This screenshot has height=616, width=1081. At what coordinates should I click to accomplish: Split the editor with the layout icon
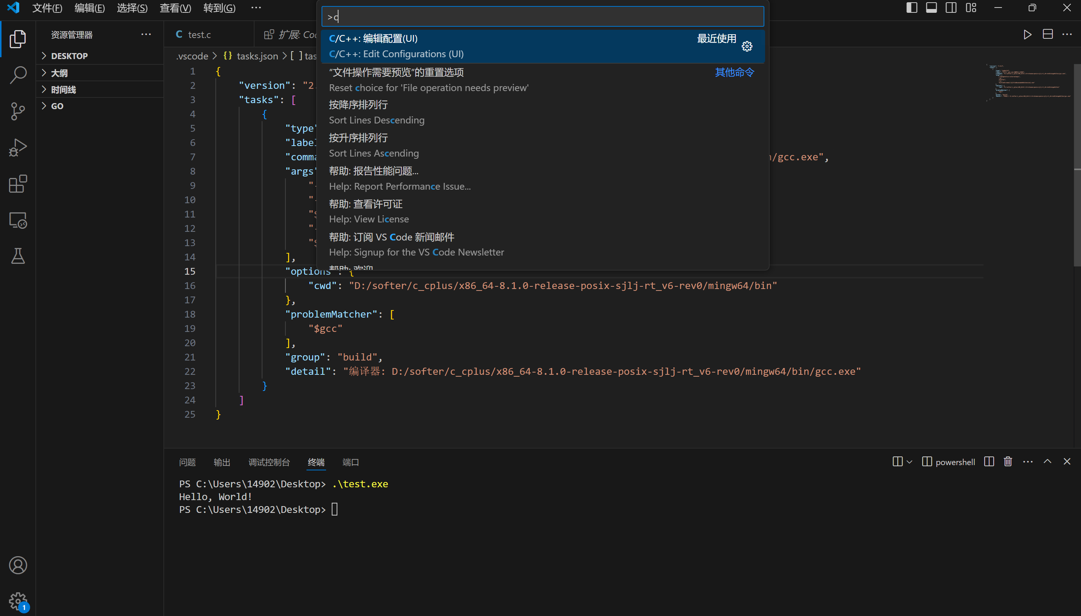click(1047, 34)
